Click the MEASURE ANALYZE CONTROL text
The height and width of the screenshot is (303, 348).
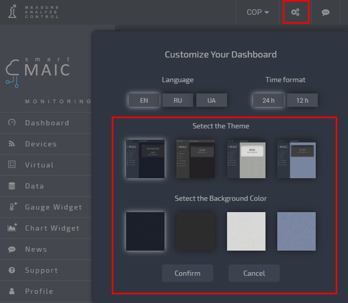click(42, 12)
